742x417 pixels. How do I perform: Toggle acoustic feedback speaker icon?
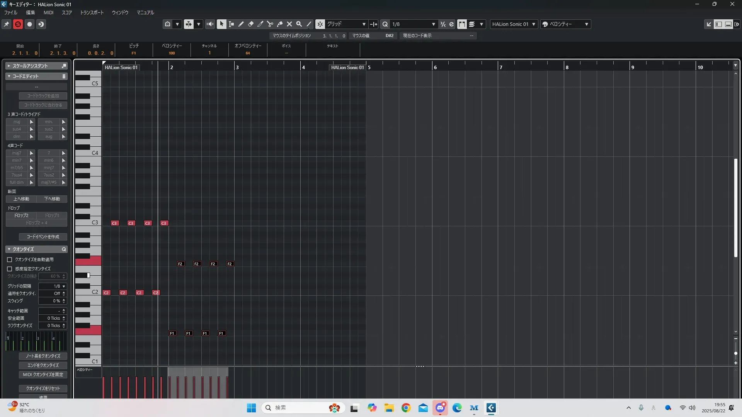(210, 24)
